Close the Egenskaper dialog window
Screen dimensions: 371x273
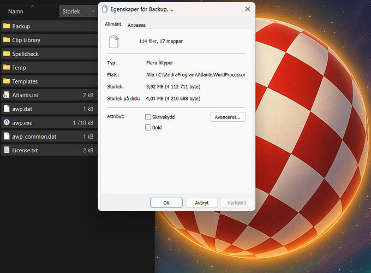(x=247, y=9)
